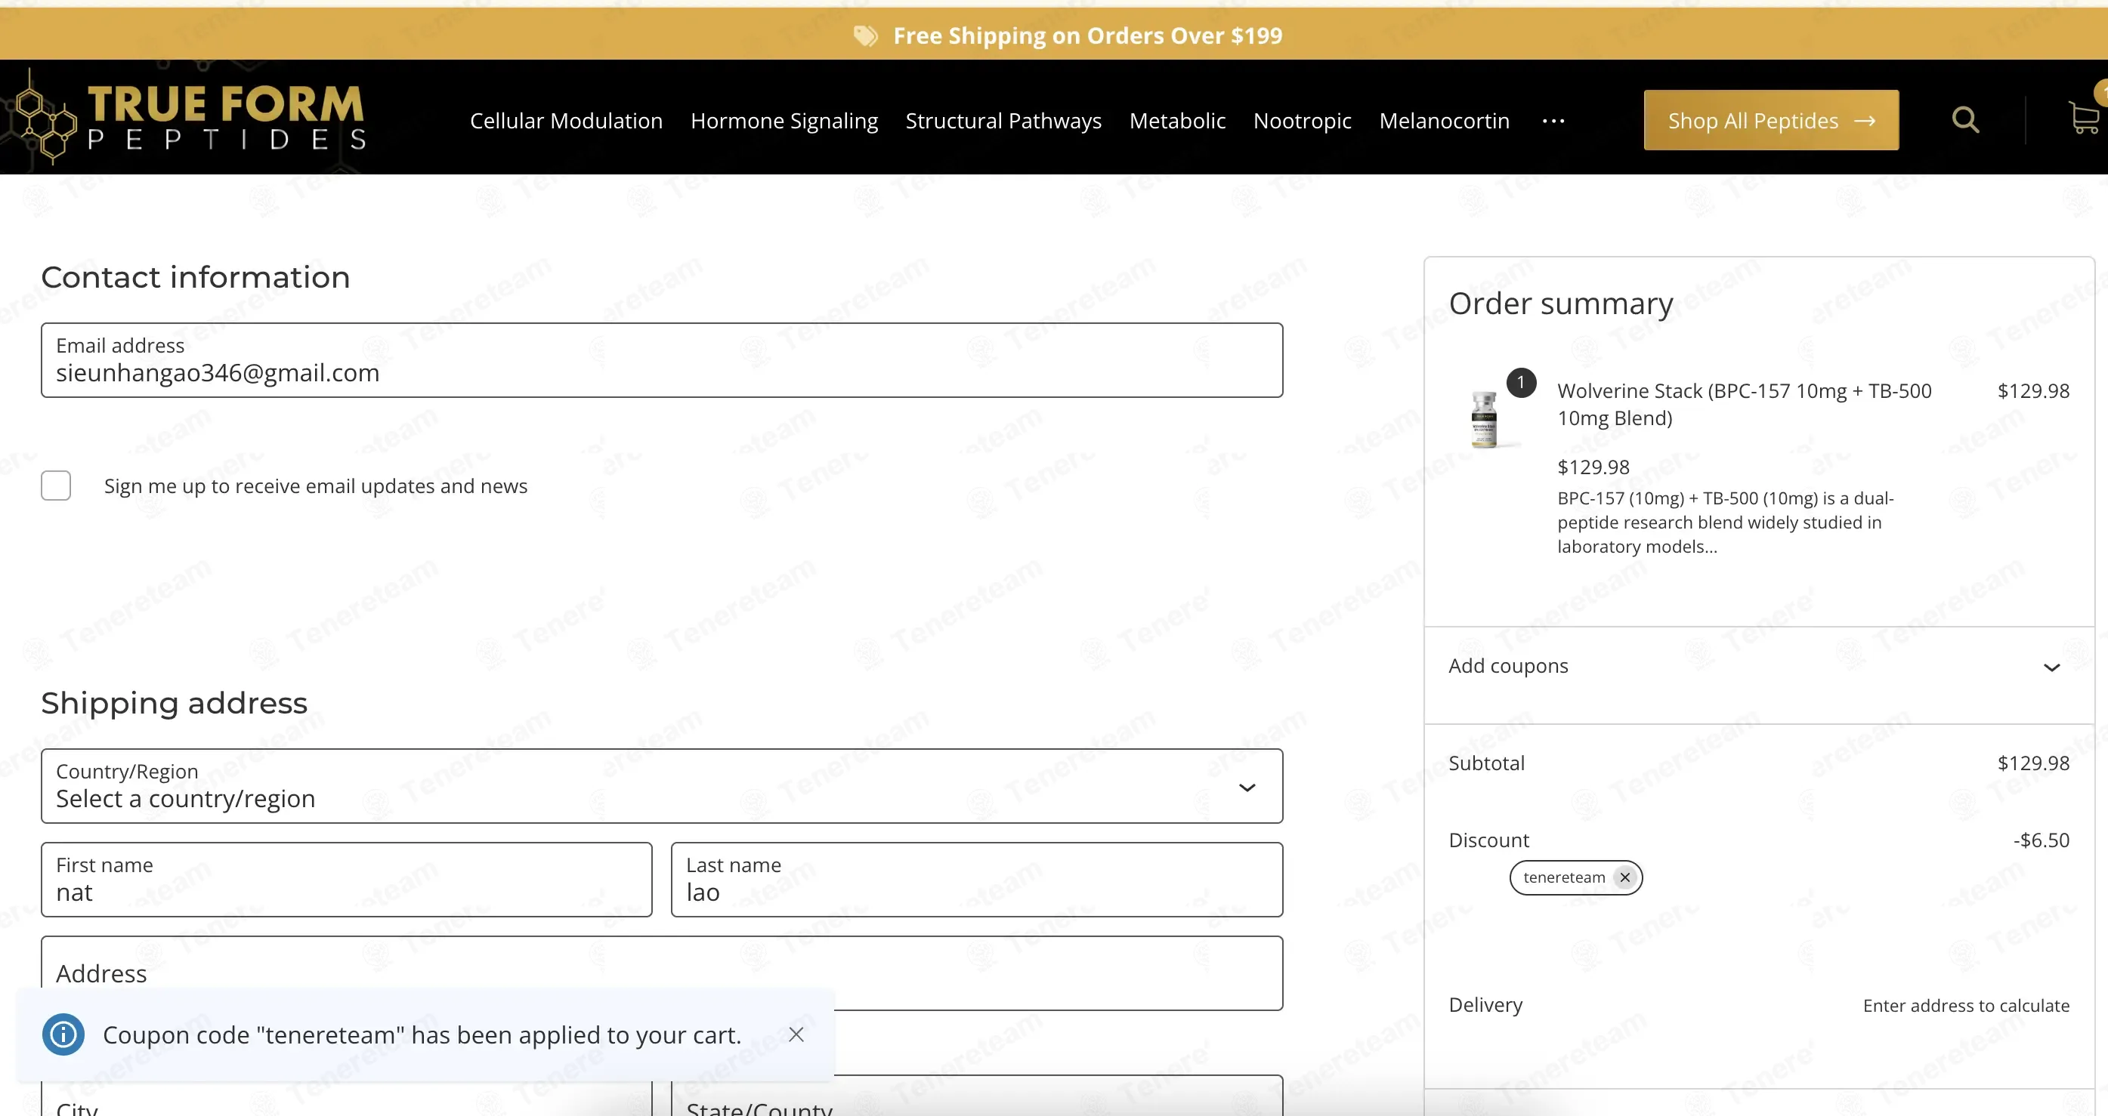The height and width of the screenshot is (1116, 2108).
Task: Go to Metabolic category
Action: 1178,121
